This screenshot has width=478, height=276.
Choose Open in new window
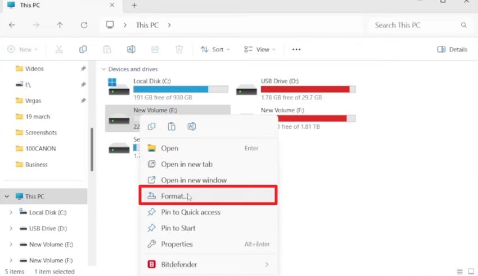point(209,180)
